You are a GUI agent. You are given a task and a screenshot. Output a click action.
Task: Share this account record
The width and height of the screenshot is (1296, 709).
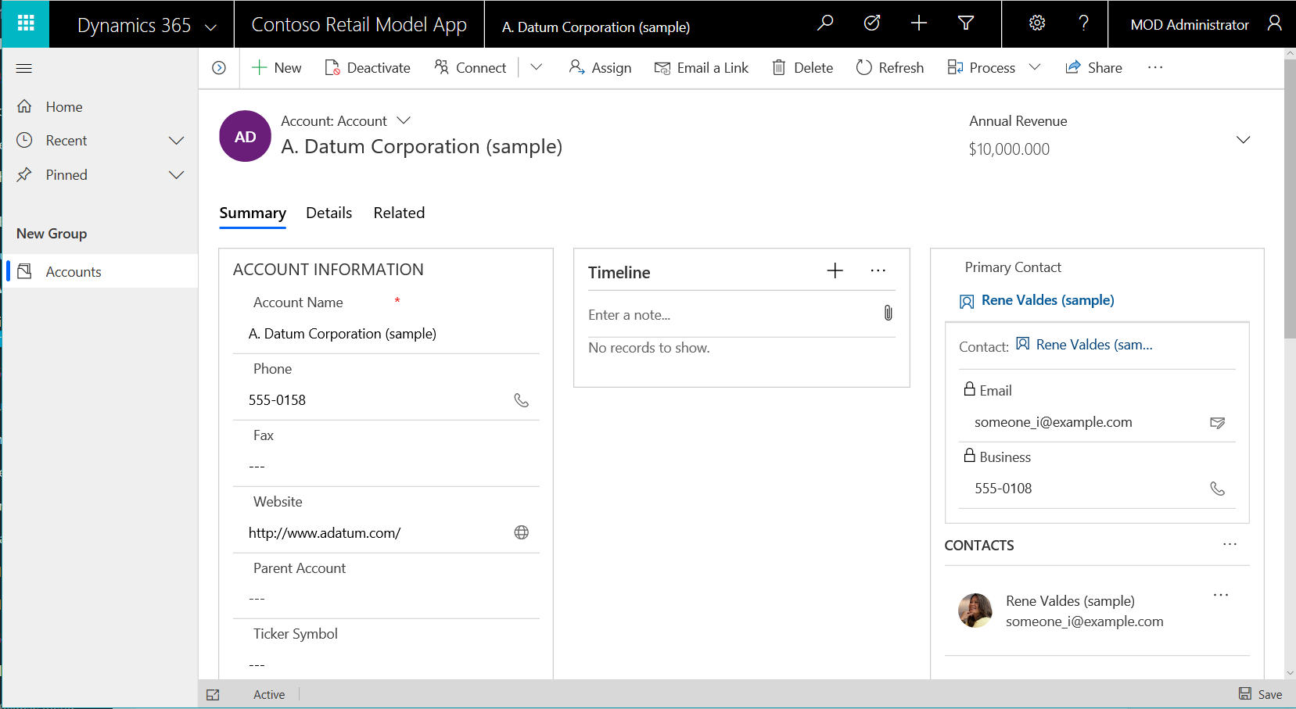point(1093,68)
